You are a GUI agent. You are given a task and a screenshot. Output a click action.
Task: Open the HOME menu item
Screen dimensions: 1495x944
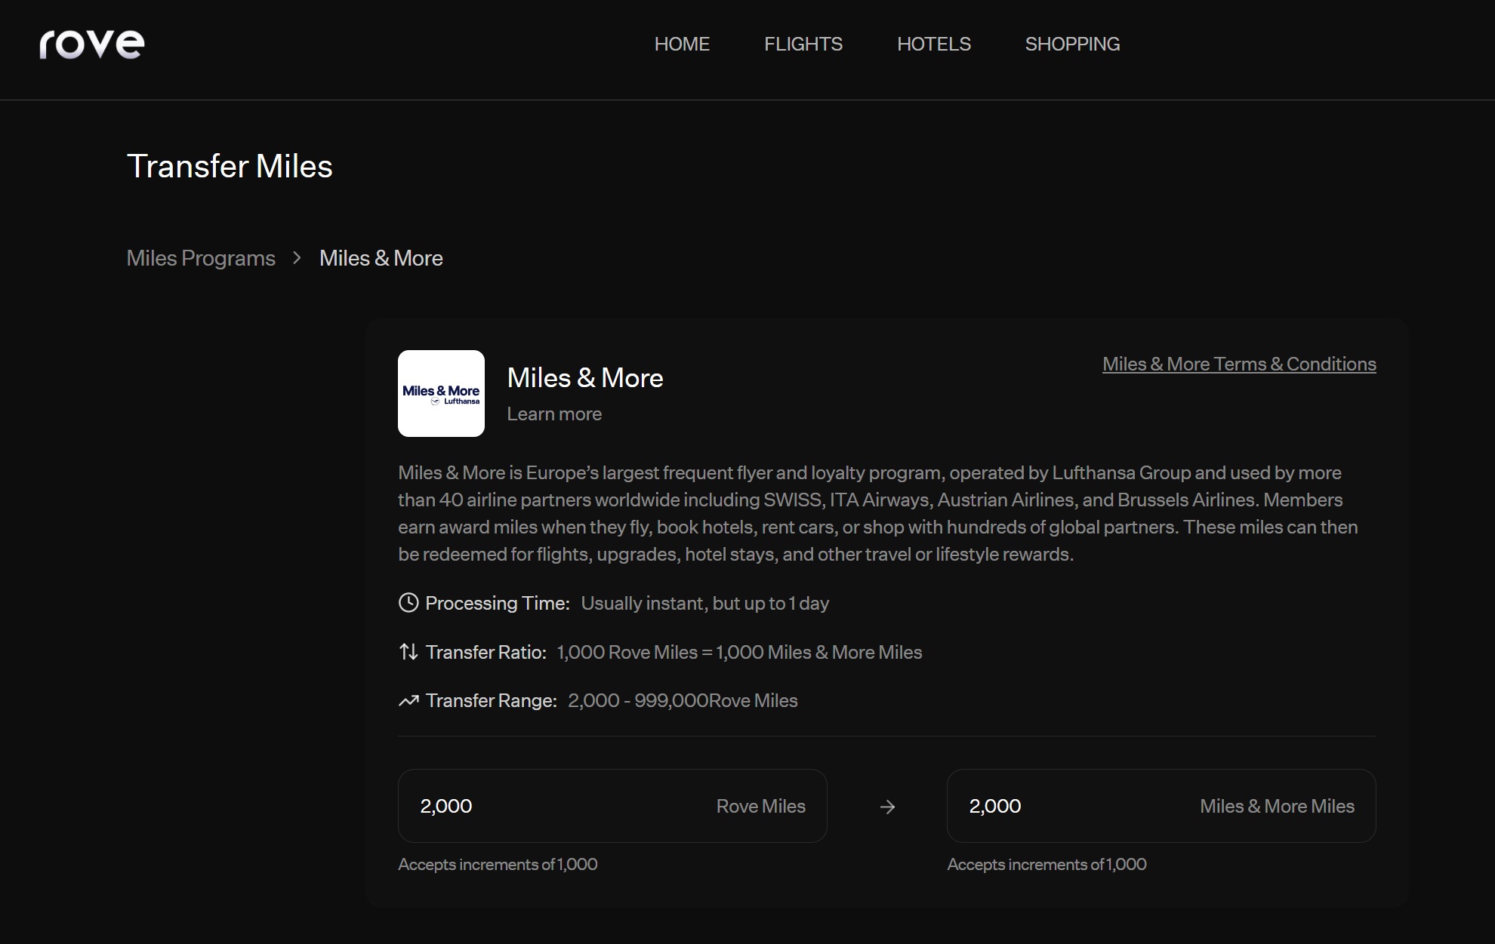[682, 45]
